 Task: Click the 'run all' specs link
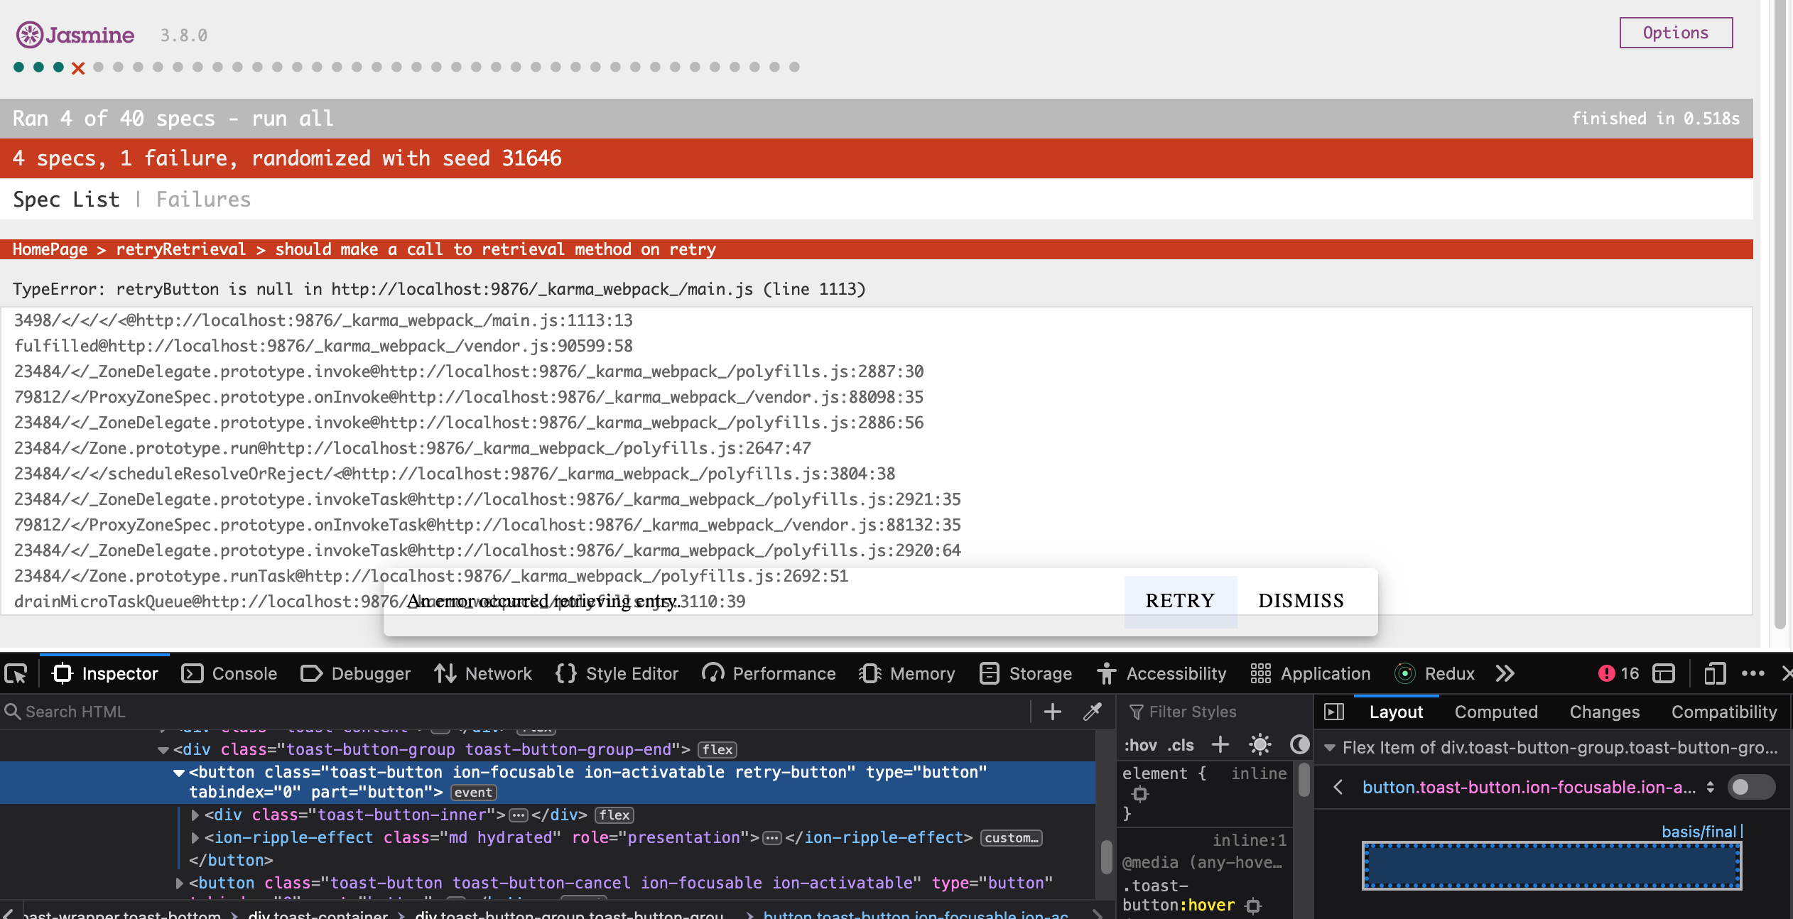click(x=293, y=118)
